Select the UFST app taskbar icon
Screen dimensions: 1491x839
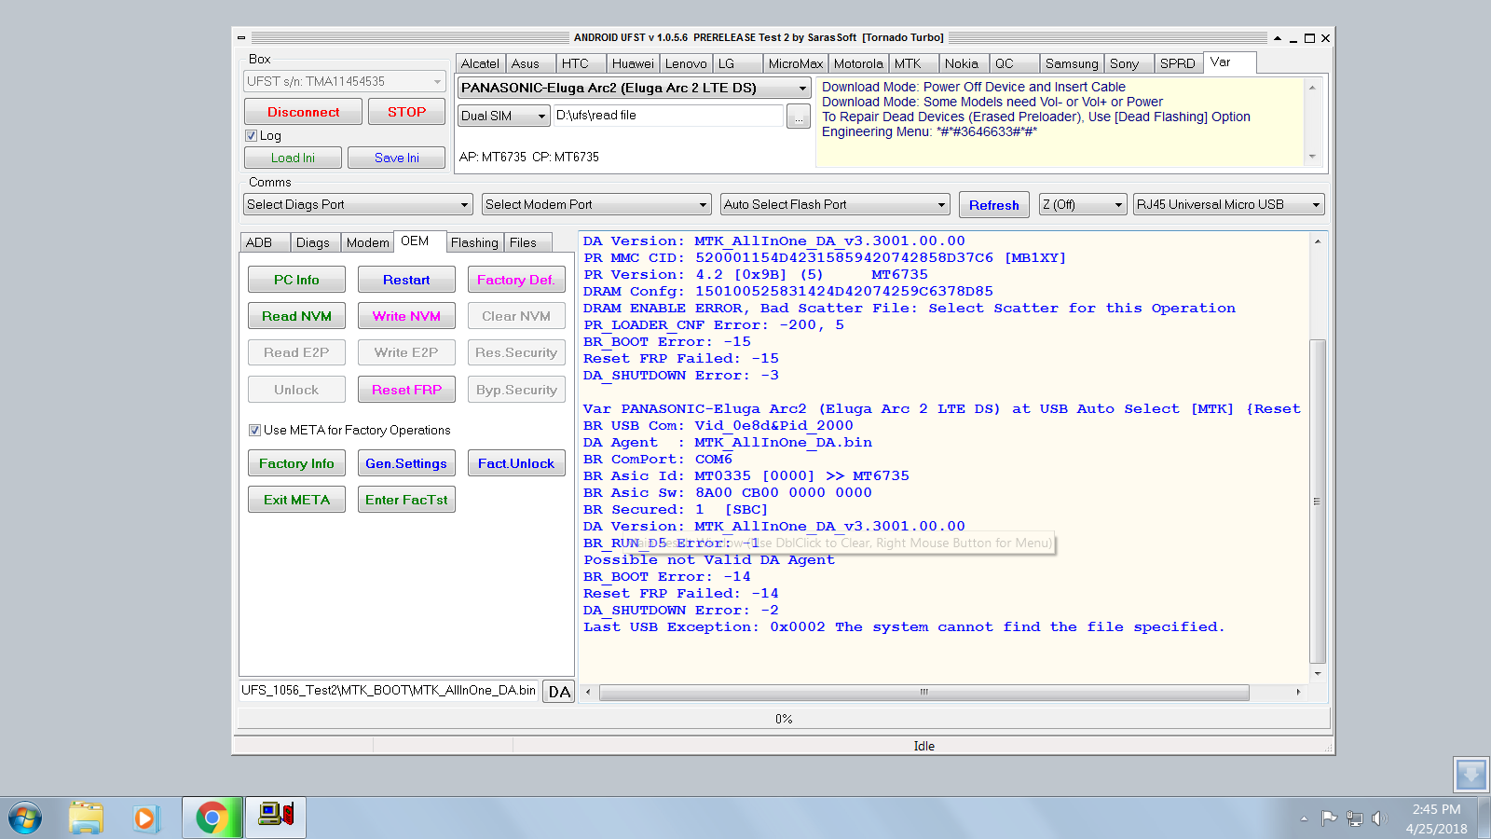click(276, 818)
